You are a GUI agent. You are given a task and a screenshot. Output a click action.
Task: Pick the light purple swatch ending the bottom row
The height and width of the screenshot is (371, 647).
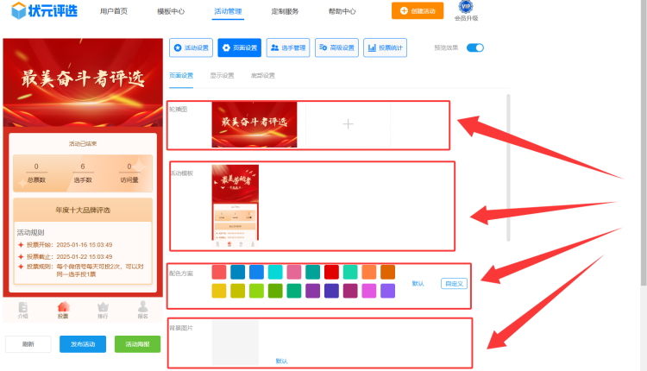tap(388, 291)
